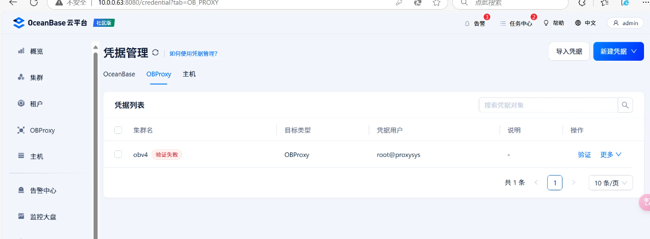Switch to the OceanBase tab
The image size is (650, 239).
pos(119,74)
